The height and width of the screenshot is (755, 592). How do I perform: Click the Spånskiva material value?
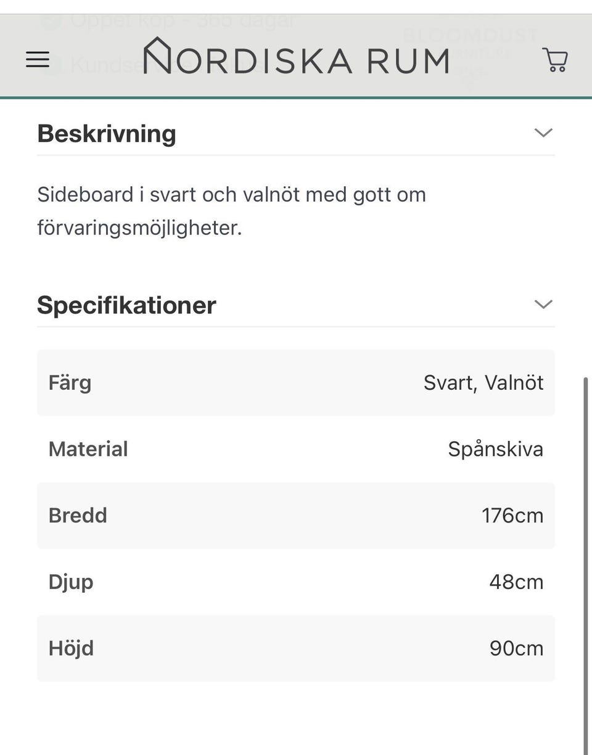click(495, 449)
